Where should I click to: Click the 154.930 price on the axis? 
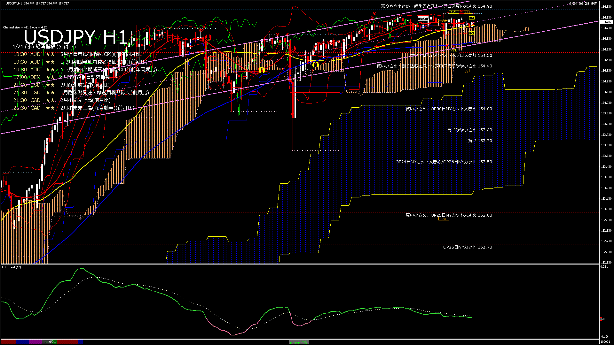tap(606, 6)
